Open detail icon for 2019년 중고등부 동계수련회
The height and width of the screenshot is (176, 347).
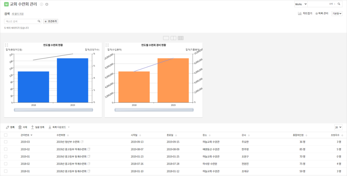[x=89, y=156]
